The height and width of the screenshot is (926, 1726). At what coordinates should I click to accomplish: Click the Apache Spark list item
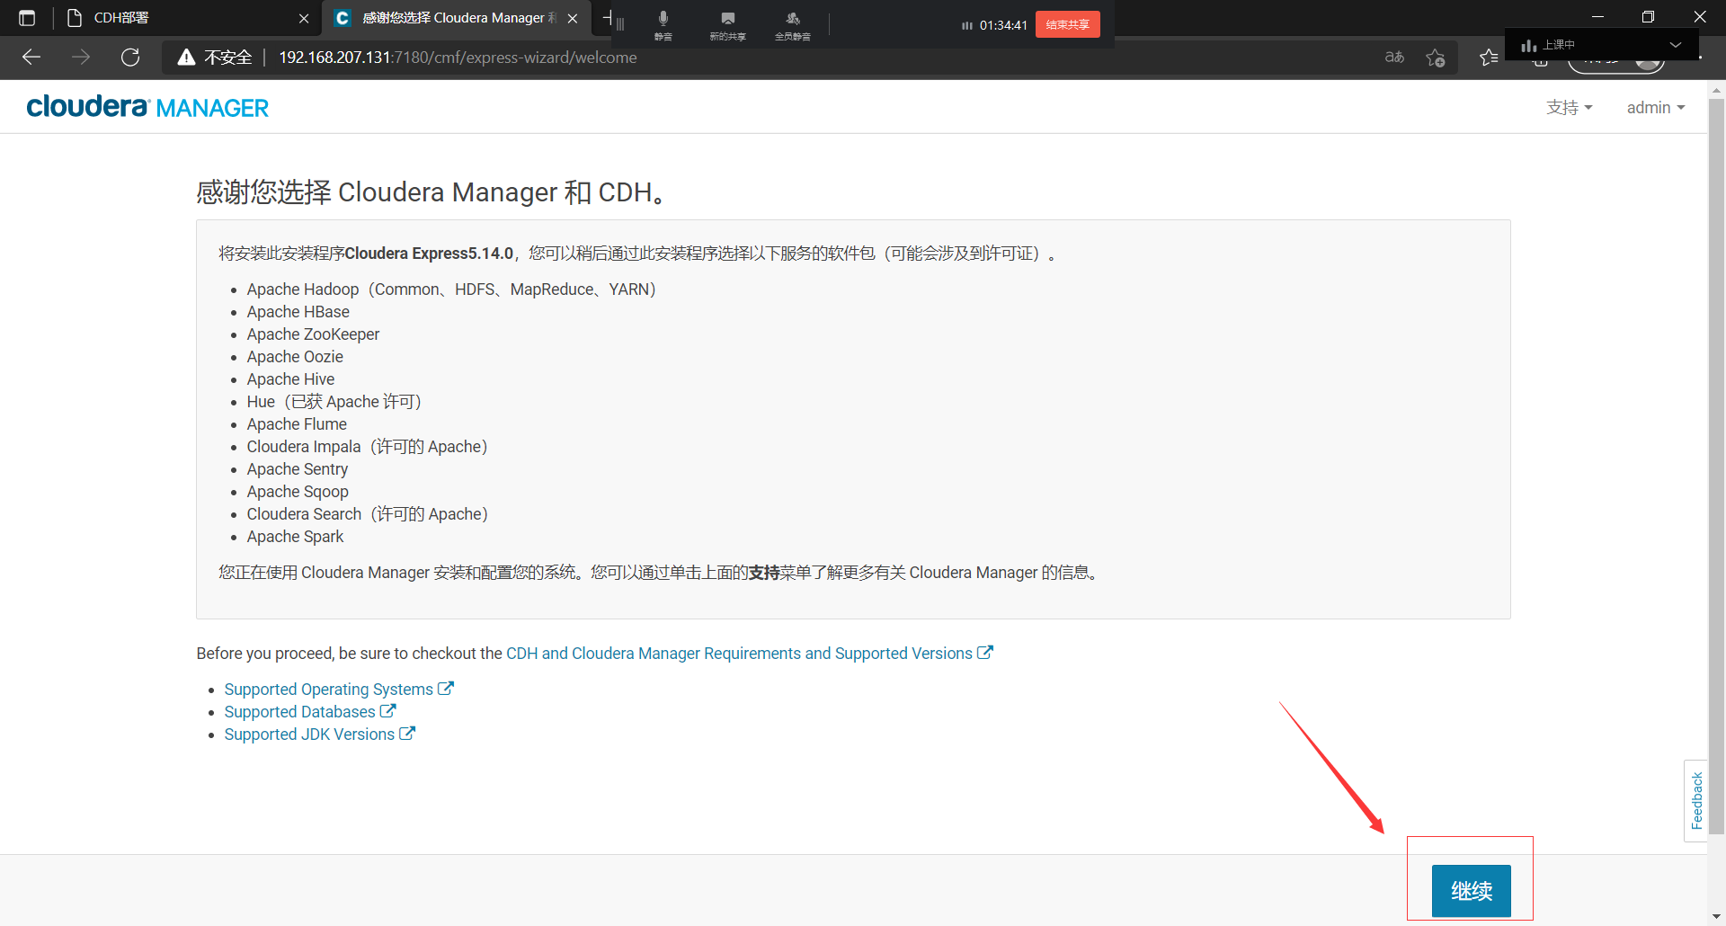[295, 537]
